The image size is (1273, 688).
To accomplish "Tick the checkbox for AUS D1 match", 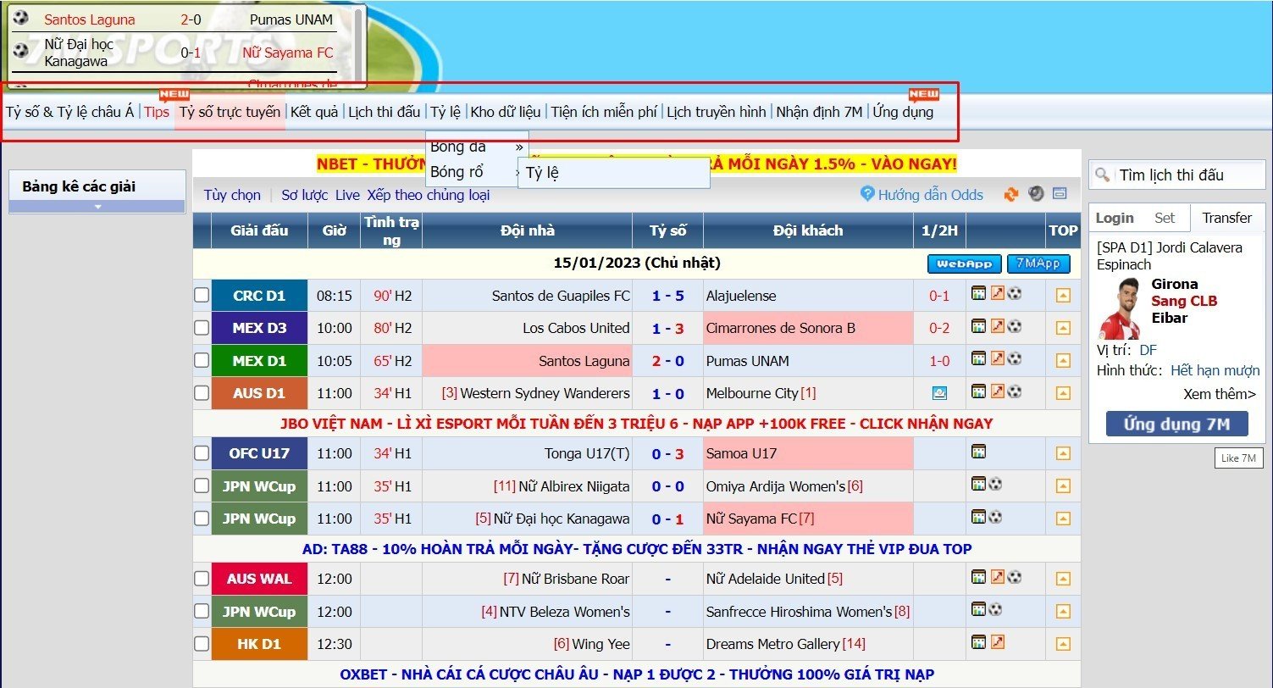I will click(202, 393).
